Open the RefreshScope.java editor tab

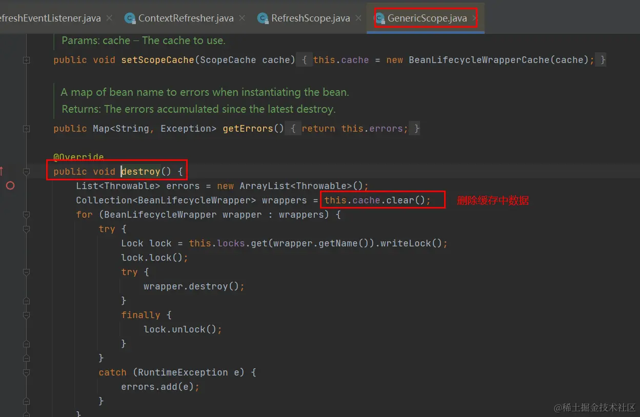click(x=310, y=18)
